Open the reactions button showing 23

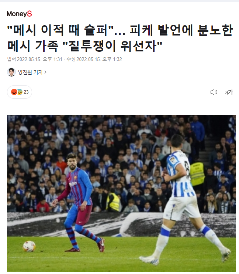pos(20,92)
